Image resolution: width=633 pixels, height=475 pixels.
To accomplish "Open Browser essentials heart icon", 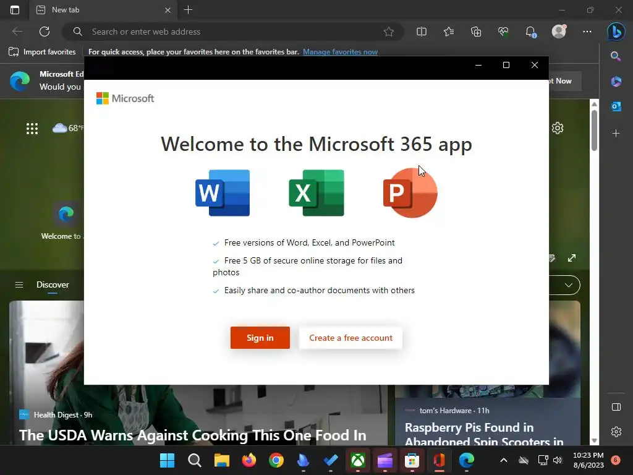I will [x=503, y=32].
